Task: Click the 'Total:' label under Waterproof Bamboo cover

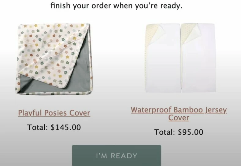Action: [x=165, y=132]
